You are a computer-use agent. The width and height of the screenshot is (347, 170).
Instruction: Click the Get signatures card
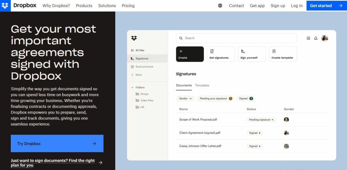coord(221,54)
